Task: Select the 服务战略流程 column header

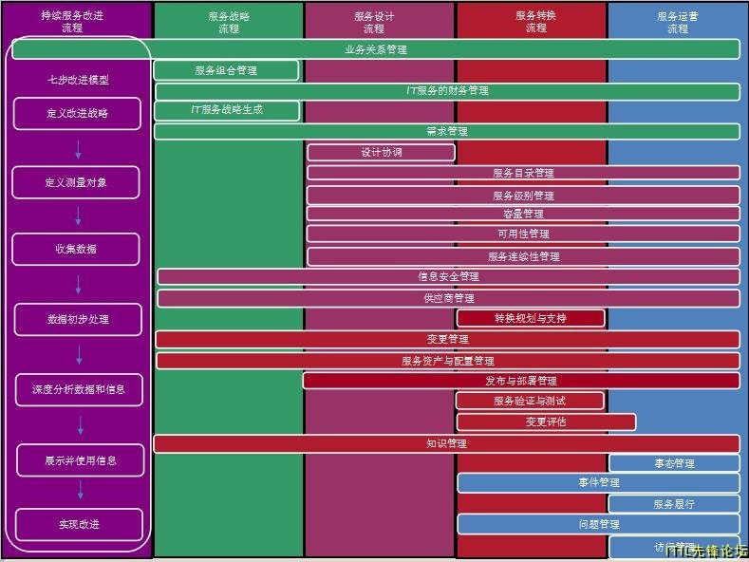Action: pos(229,22)
